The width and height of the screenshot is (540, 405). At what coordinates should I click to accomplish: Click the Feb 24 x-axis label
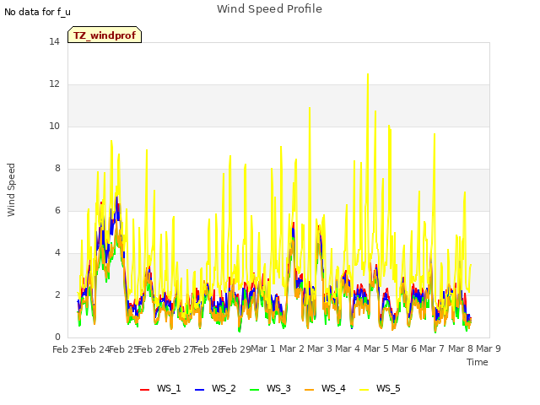coord(94,349)
